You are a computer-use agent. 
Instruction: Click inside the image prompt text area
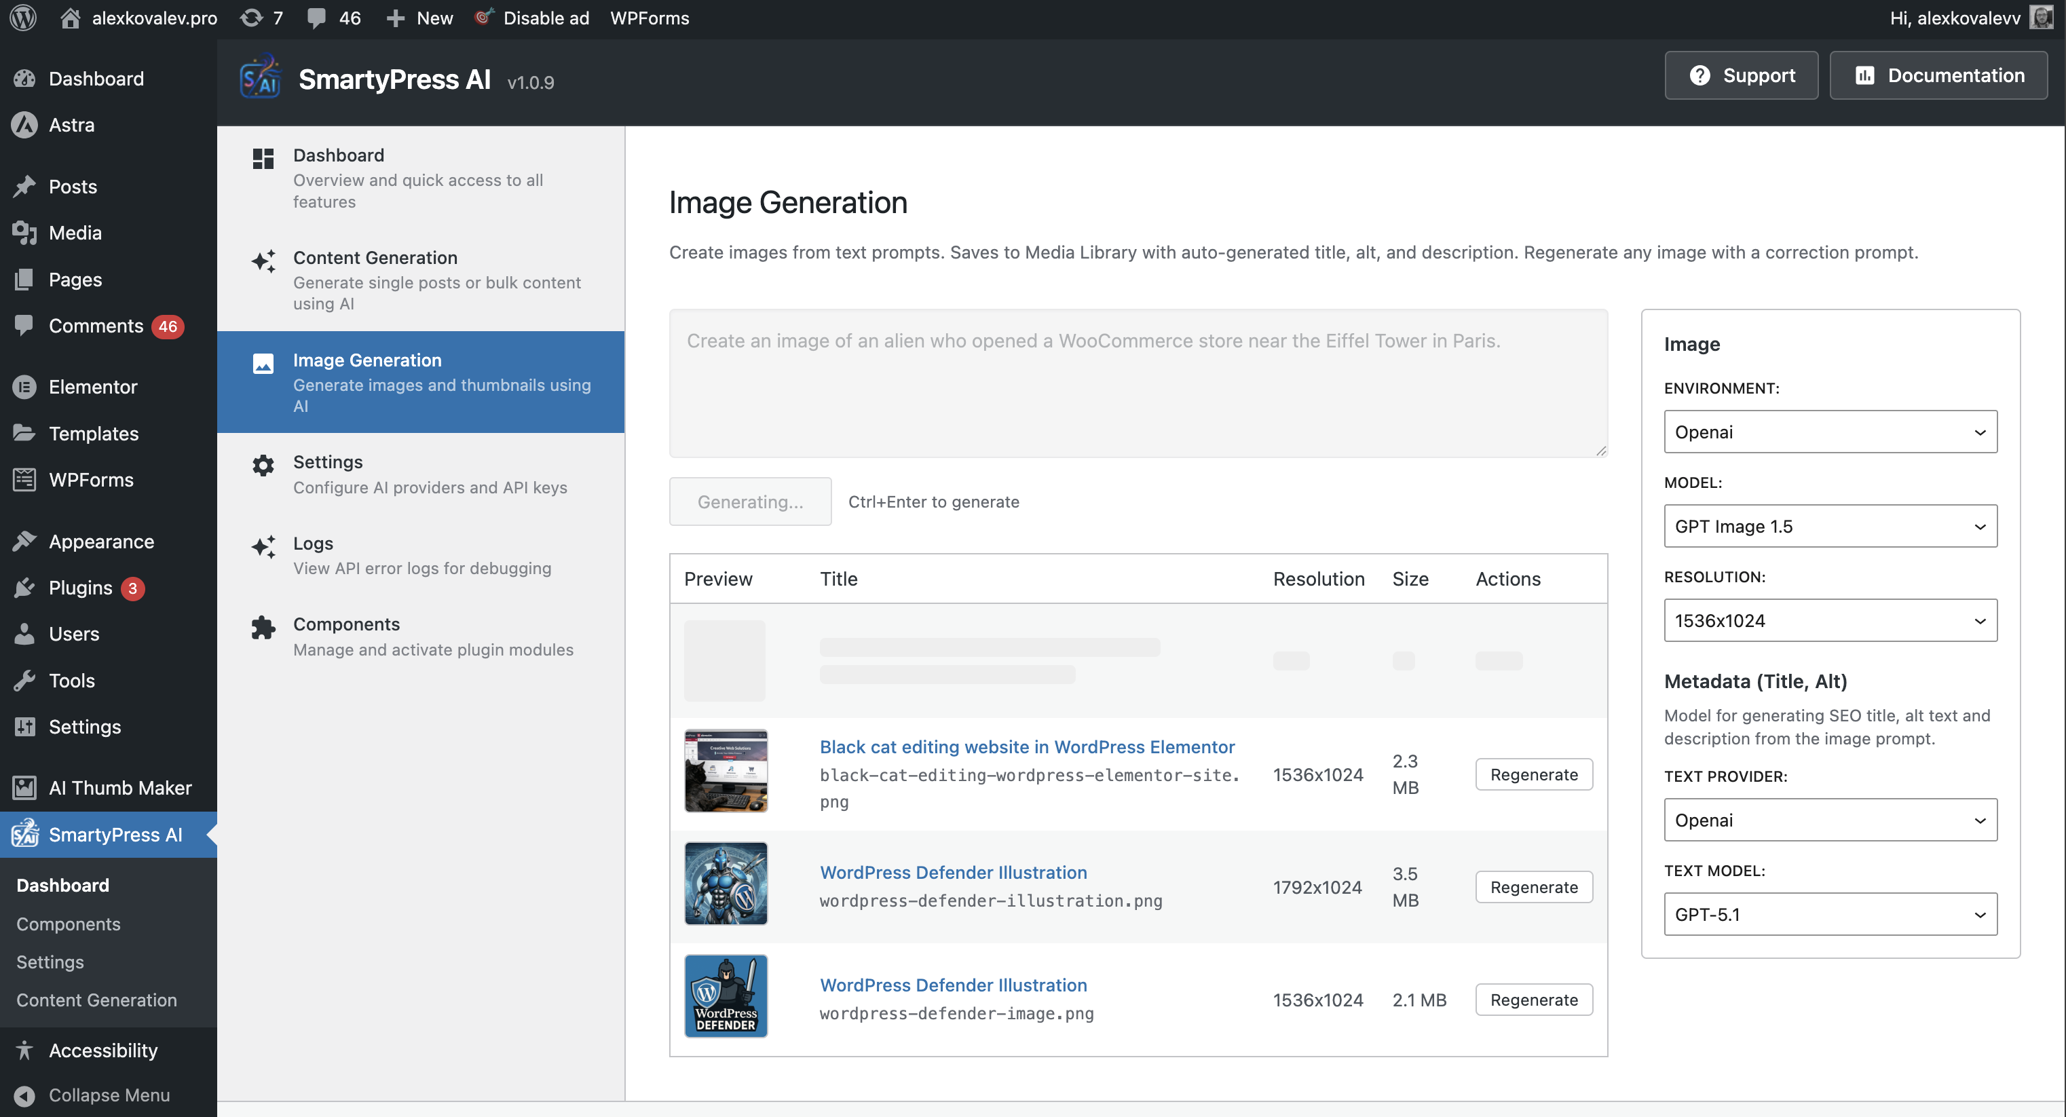pos(1138,383)
